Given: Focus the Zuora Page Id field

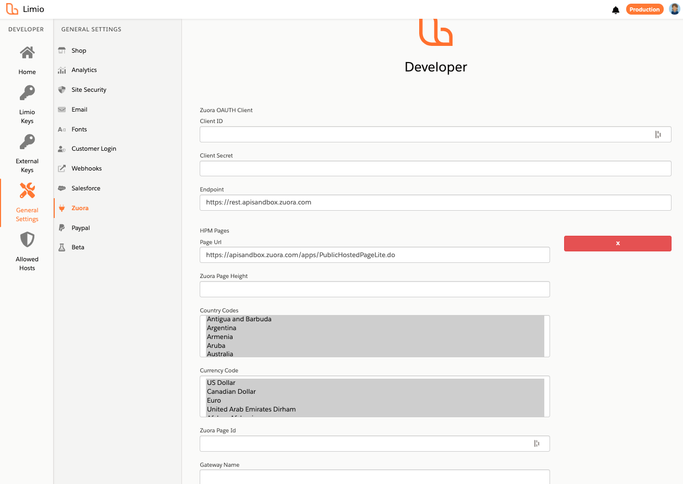Looking at the screenshot, I should pos(375,443).
